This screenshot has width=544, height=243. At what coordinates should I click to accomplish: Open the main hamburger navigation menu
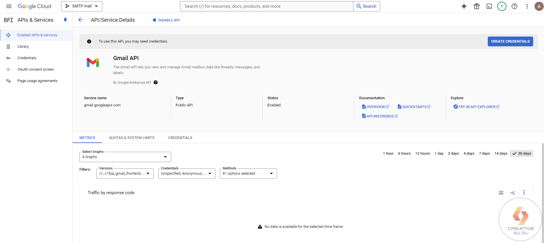tap(9, 6)
